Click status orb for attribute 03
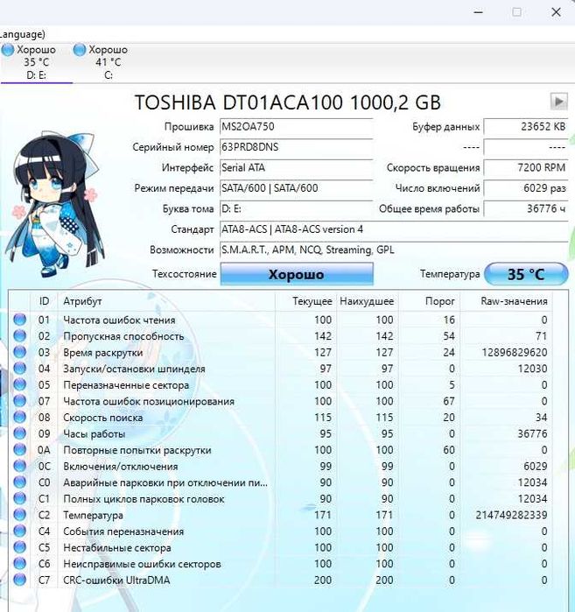 coord(20,352)
